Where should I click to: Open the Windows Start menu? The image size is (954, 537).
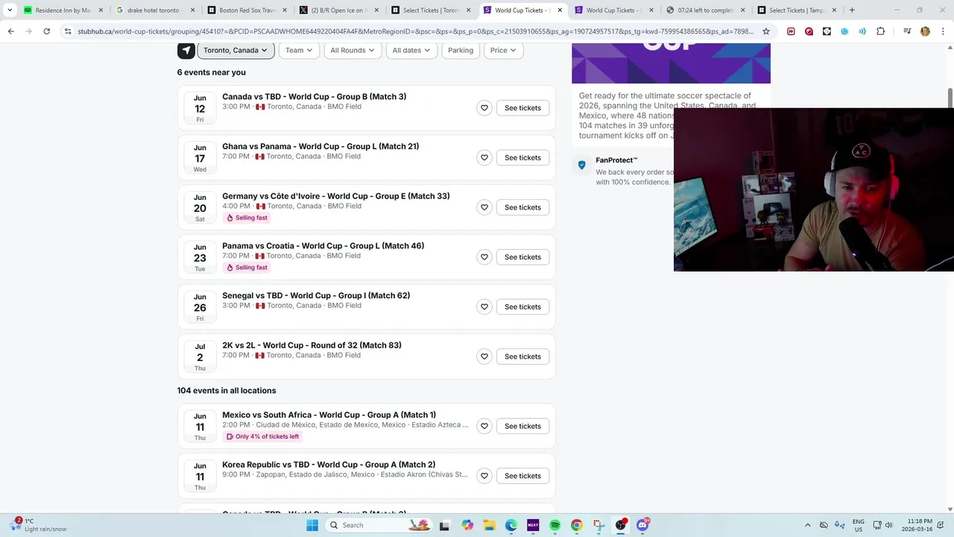pyautogui.click(x=312, y=525)
